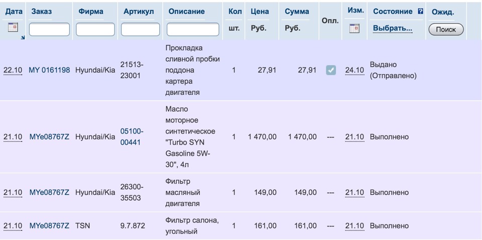Click the Поиск button
The width and height of the screenshot is (482, 240).
tap(446, 30)
